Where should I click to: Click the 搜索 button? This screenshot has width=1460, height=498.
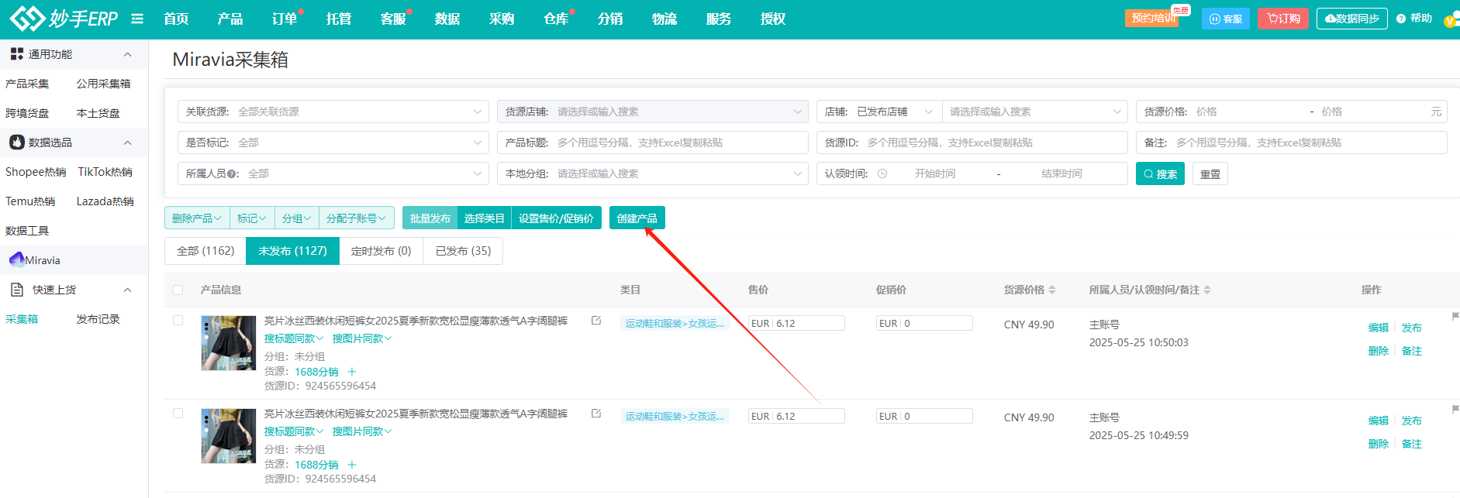pyautogui.click(x=1160, y=174)
